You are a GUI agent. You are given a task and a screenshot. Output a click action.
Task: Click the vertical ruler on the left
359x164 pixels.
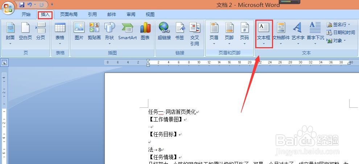(x=4, y=118)
